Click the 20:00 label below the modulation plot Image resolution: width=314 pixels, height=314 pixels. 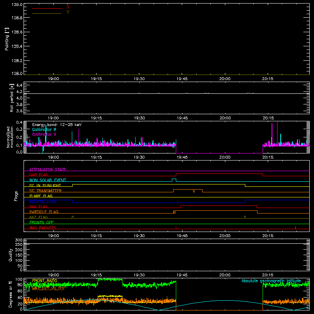pyautogui.click(x=225, y=157)
